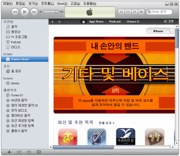
Task: Switch to album list view
Action: pyautogui.click(x=128, y=12)
